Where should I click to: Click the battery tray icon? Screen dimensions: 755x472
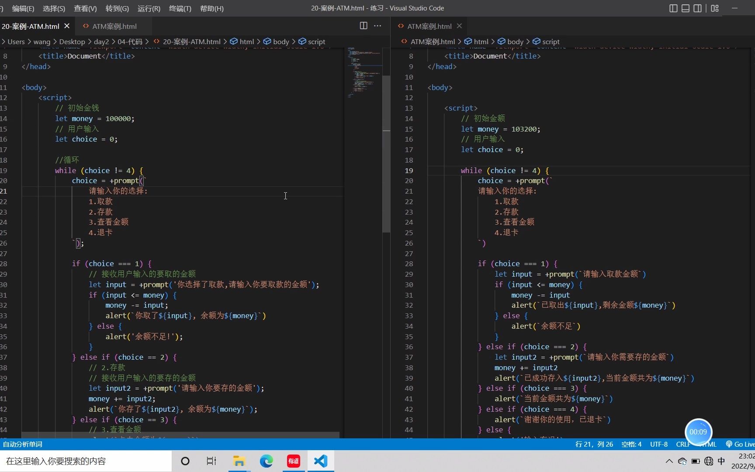tap(696, 461)
